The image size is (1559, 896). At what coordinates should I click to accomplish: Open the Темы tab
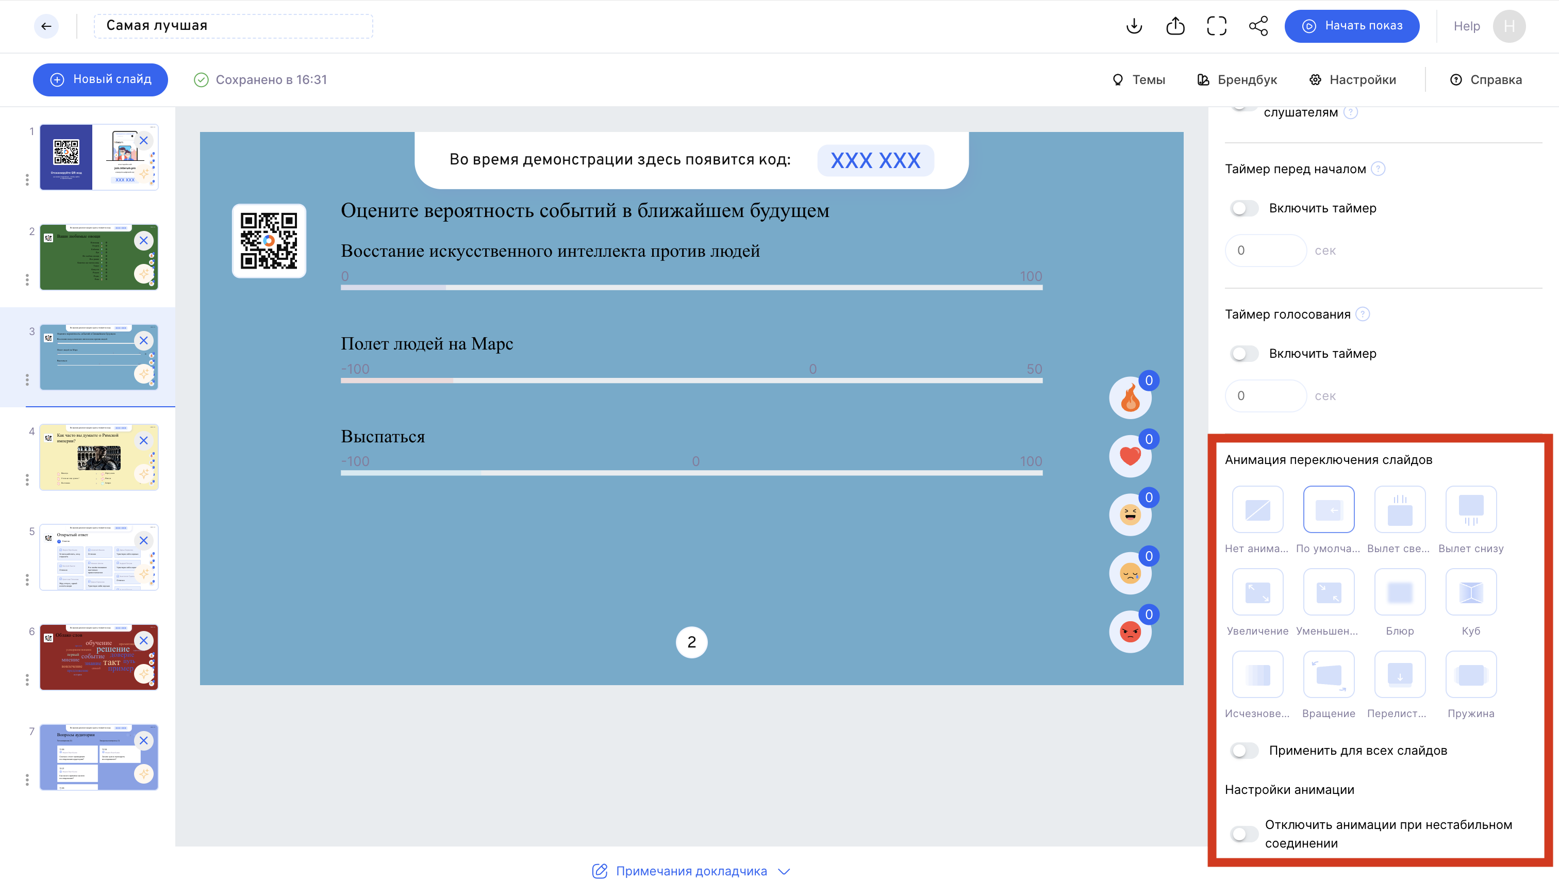[x=1139, y=79]
